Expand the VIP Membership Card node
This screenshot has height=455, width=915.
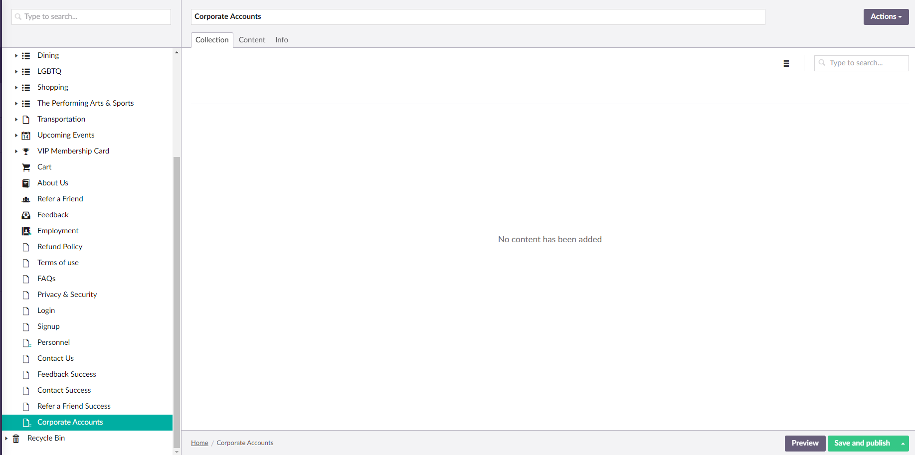pyautogui.click(x=16, y=152)
